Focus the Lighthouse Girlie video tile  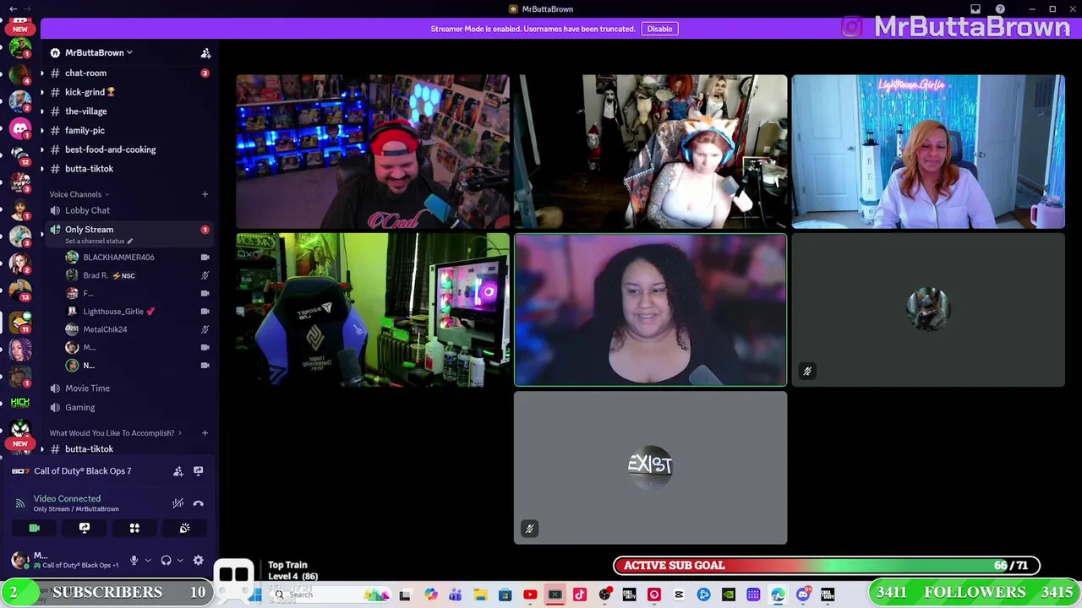click(928, 151)
